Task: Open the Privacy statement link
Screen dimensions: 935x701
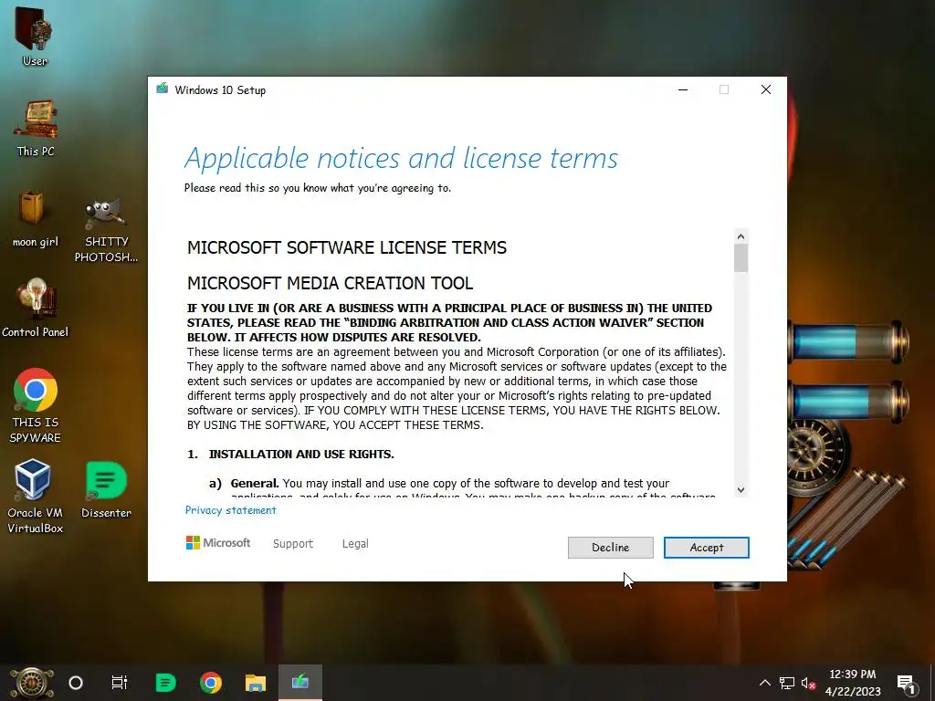Action: point(231,510)
